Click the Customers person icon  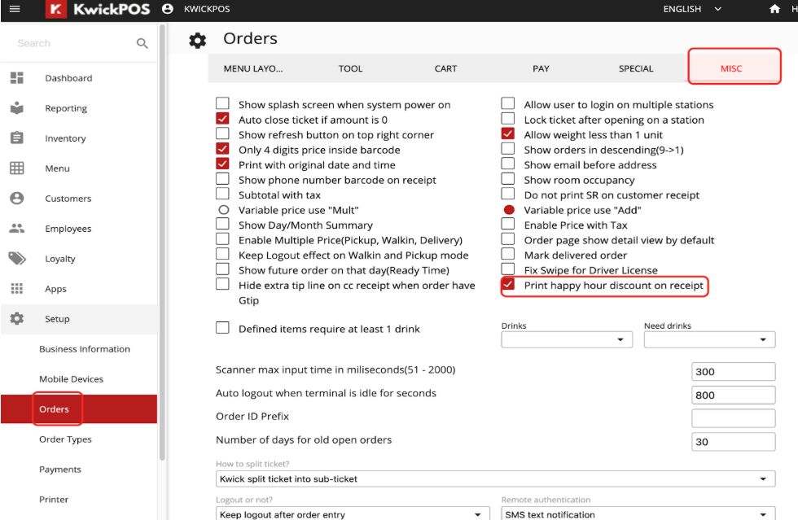tap(17, 198)
